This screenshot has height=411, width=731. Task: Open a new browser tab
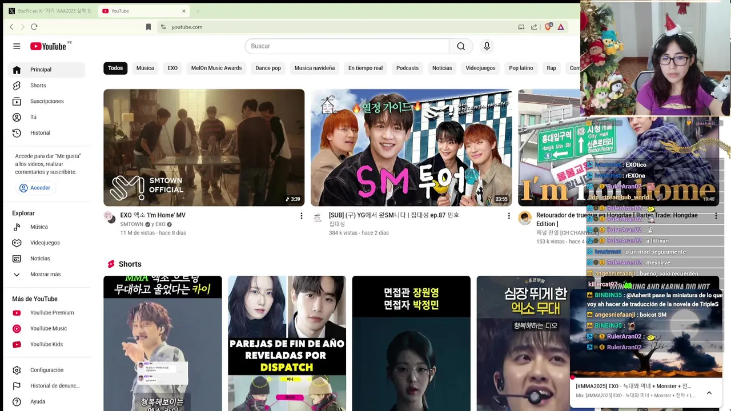tap(198, 11)
